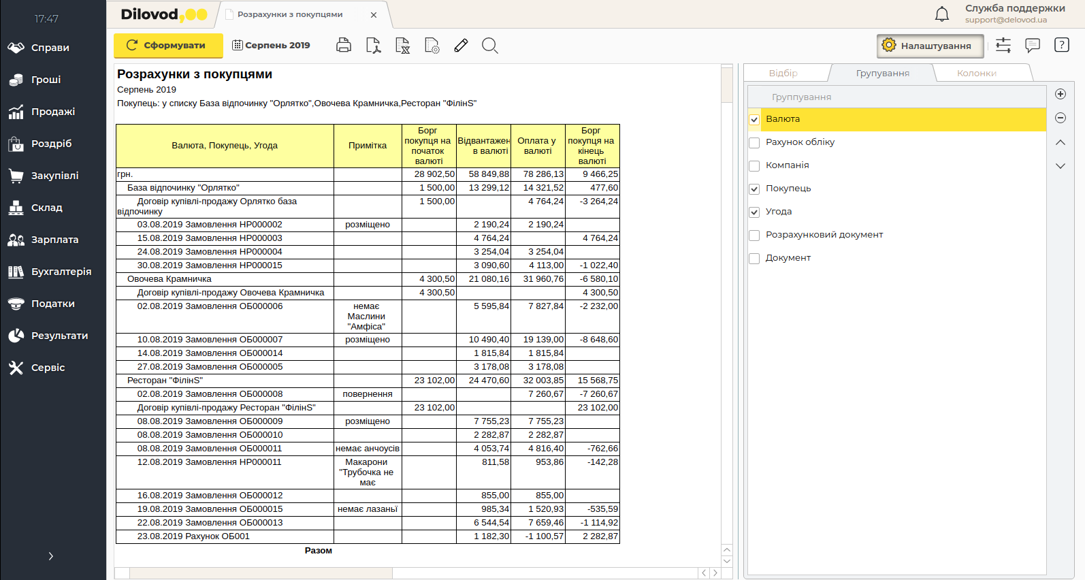Open page settings icon
The height and width of the screenshot is (580, 1085).
(x=432, y=46)
